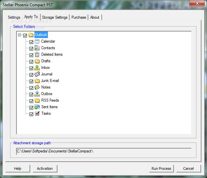Toggle the Journal checkbox
This screenshot has width=207, height=178.
click(31, 75)
